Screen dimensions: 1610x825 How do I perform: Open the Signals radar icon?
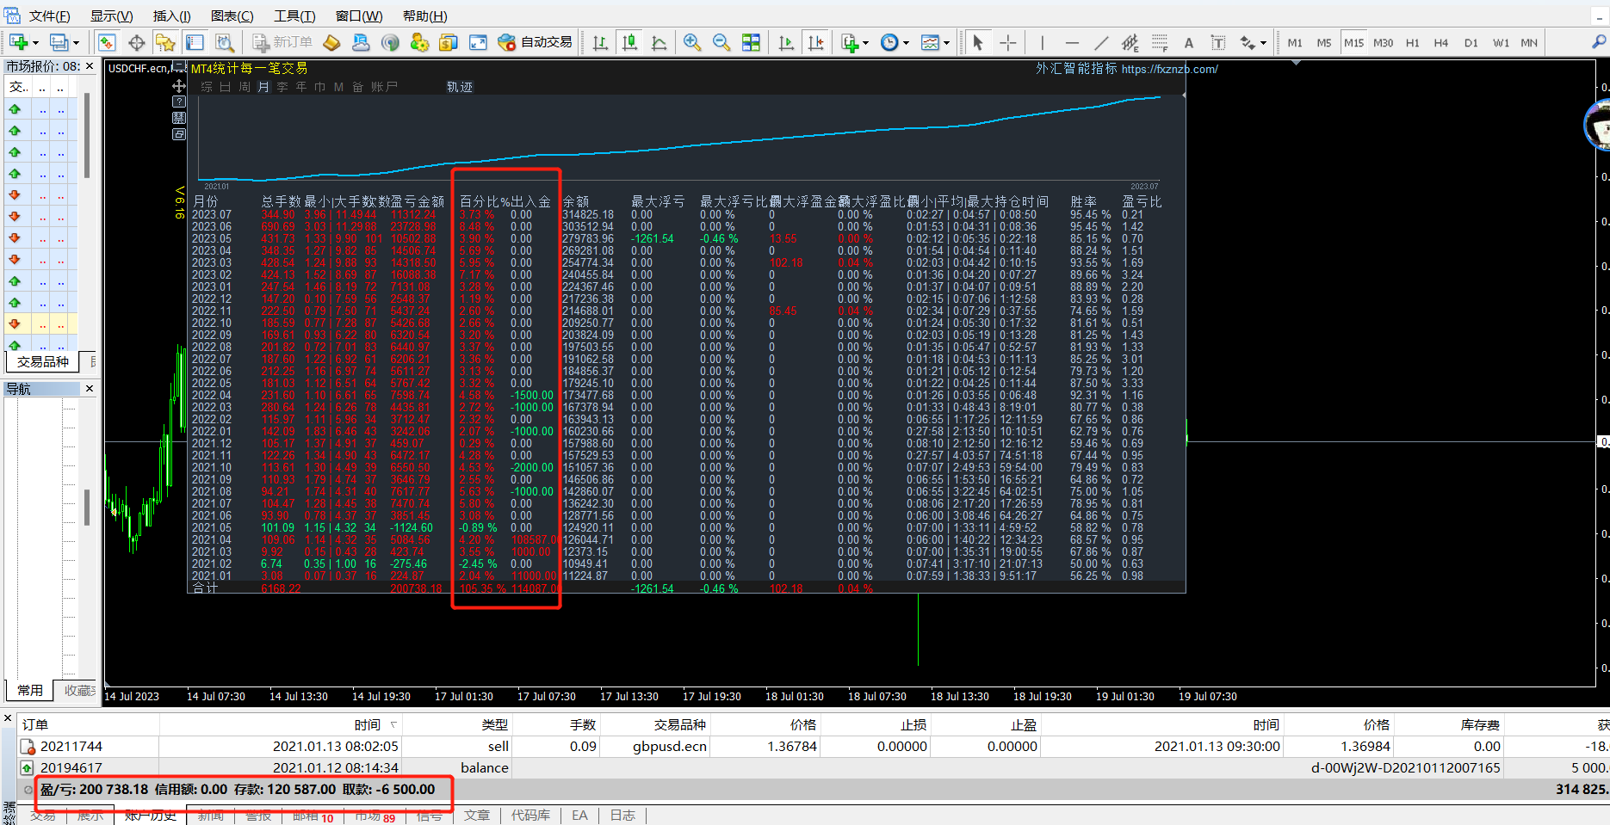(390, 42)
